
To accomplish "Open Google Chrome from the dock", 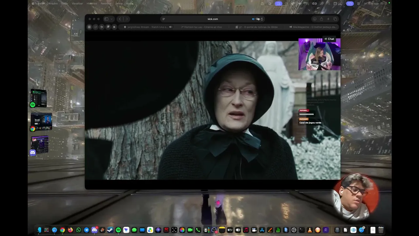I will pyautogui.click(x=63, y=230).
